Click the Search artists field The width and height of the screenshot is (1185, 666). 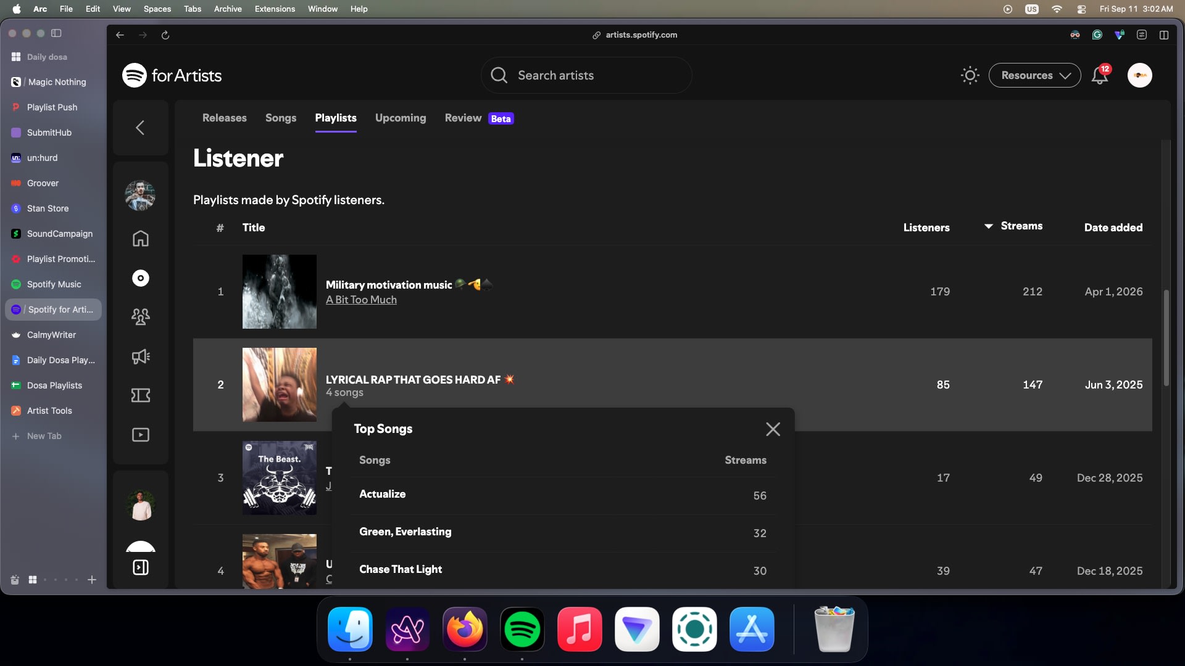click(586, 75)
